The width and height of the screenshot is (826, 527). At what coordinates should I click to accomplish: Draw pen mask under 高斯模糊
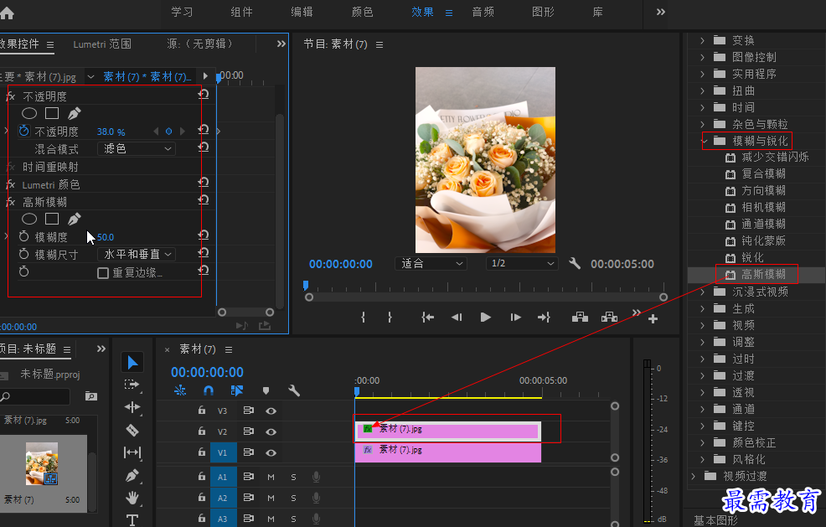pos(75,219)
